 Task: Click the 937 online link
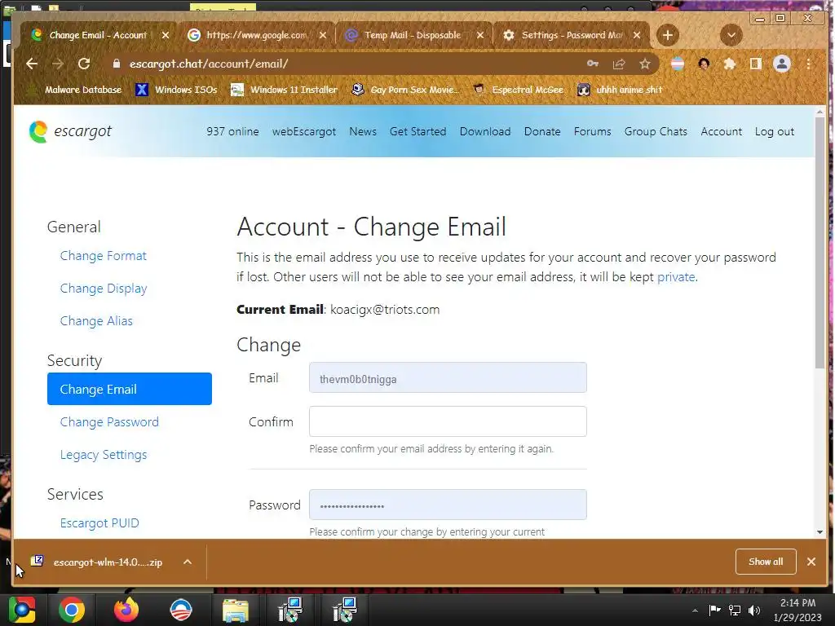point(232,131)
